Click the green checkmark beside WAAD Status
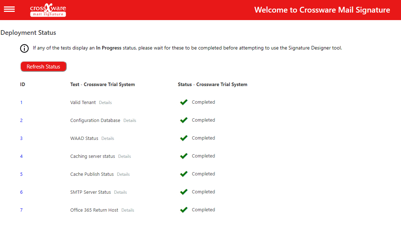401x226 pixels. [x=184, y=138]
